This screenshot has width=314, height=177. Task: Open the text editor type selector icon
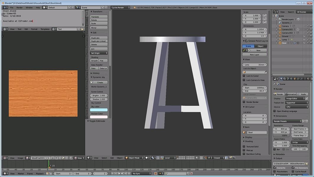pos(5,29)
